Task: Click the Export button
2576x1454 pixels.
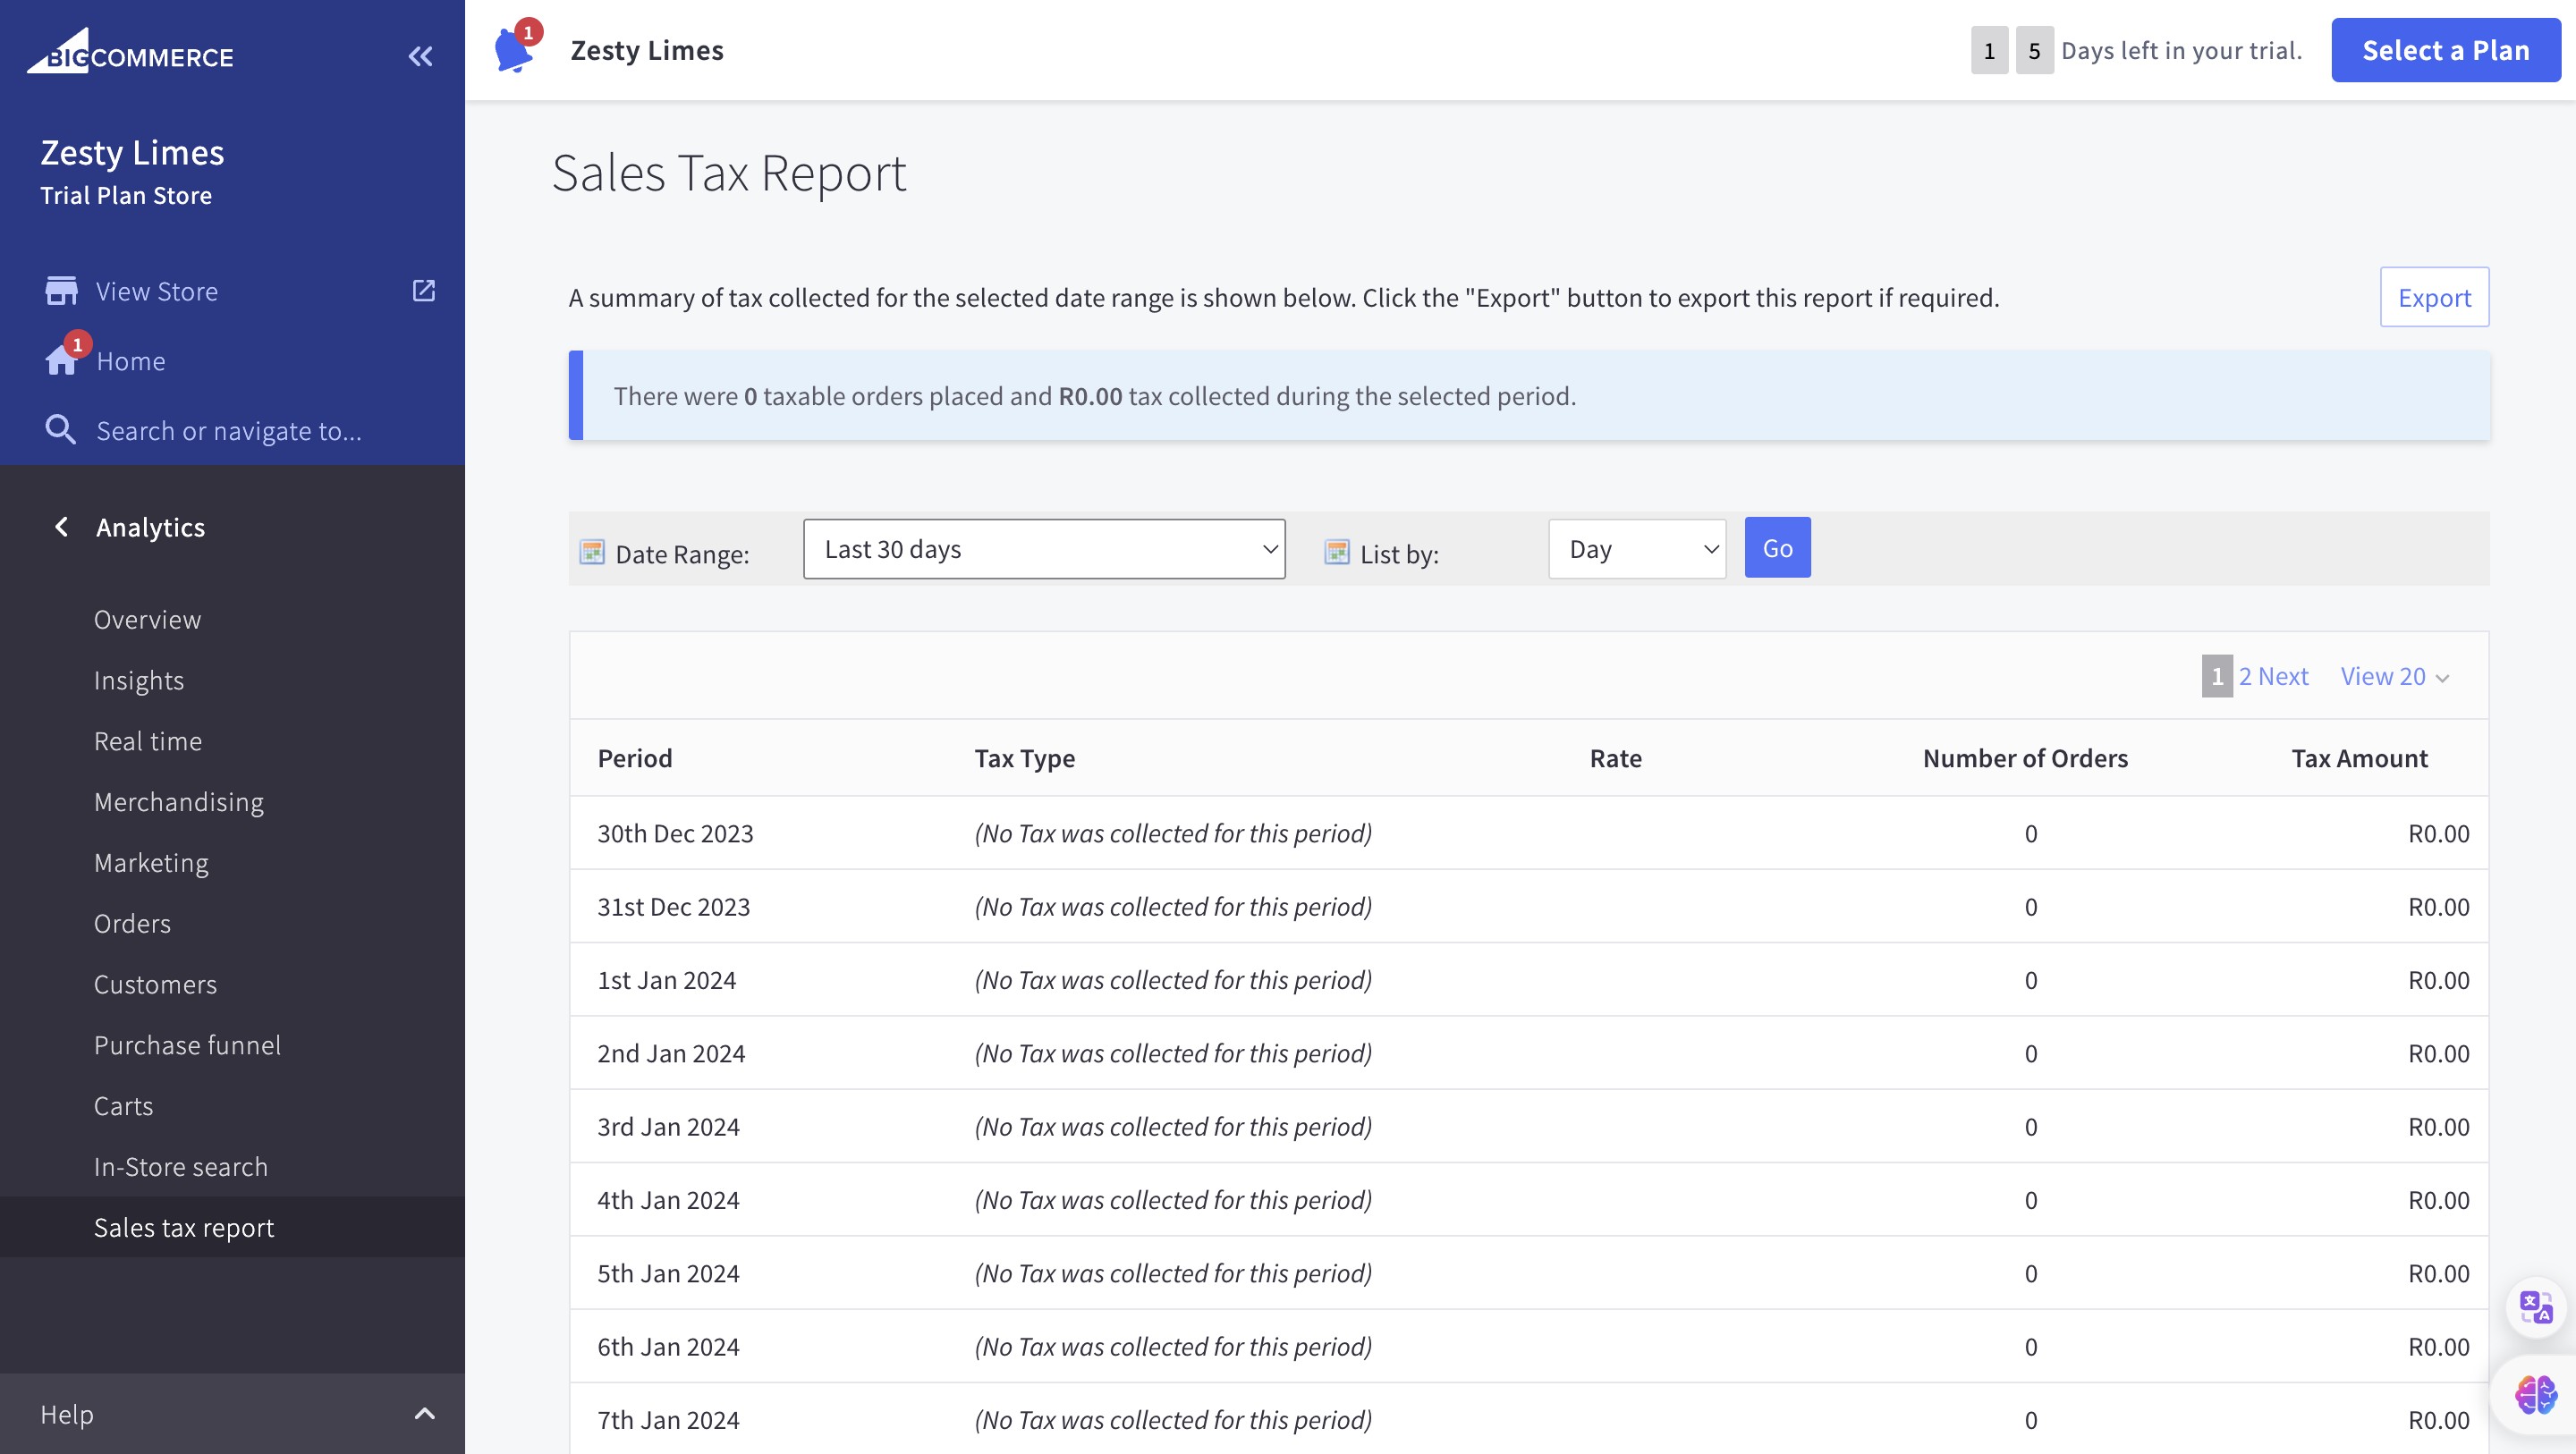Action: pos(2433,297)
